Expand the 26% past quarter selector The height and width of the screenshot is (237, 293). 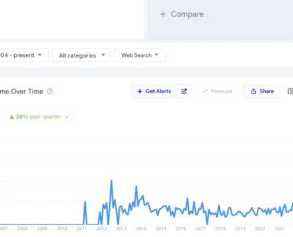[40, 117]
